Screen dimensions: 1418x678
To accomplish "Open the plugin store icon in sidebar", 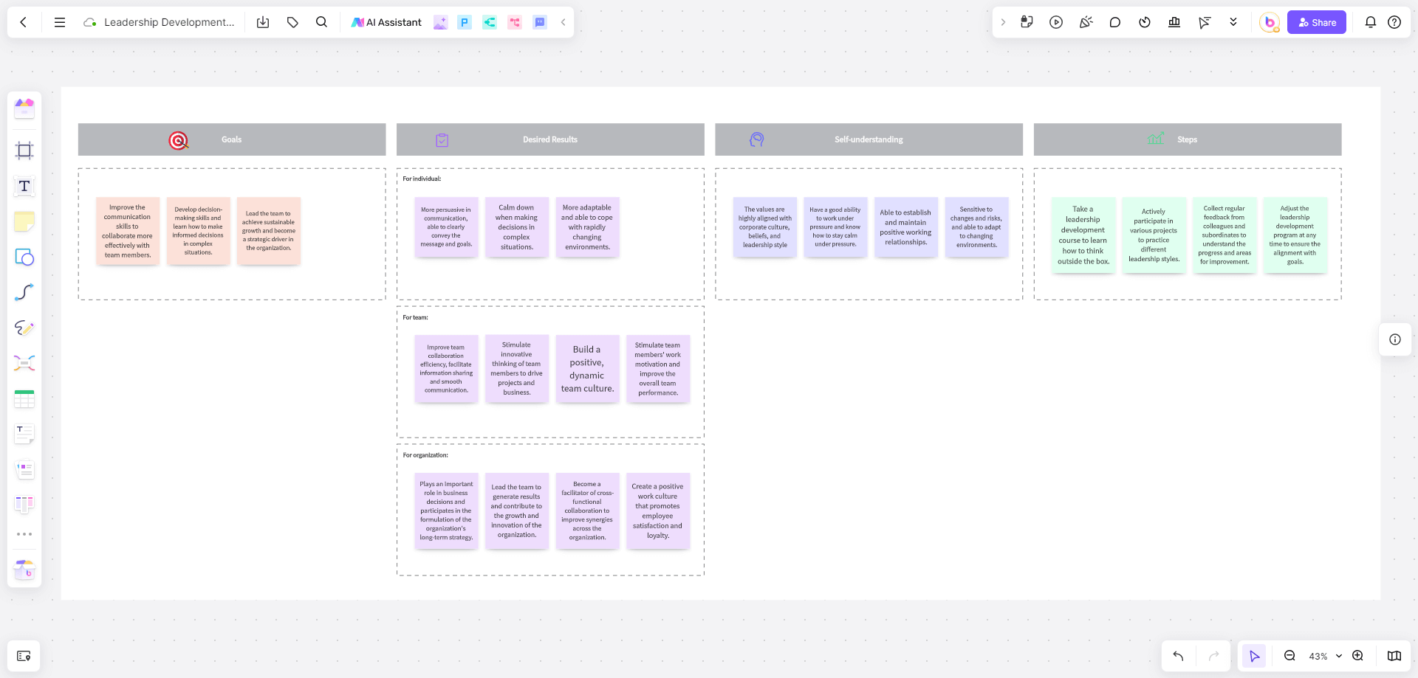I will [24, 569].
